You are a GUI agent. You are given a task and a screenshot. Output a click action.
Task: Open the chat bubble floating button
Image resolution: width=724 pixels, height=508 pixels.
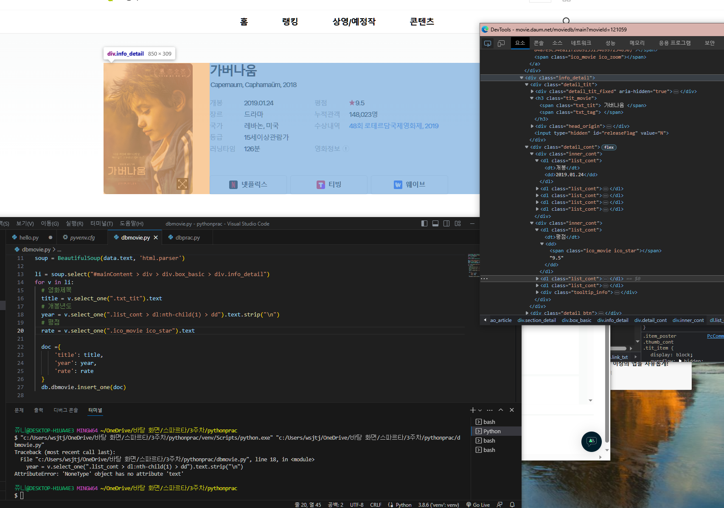tap(592, 441)
